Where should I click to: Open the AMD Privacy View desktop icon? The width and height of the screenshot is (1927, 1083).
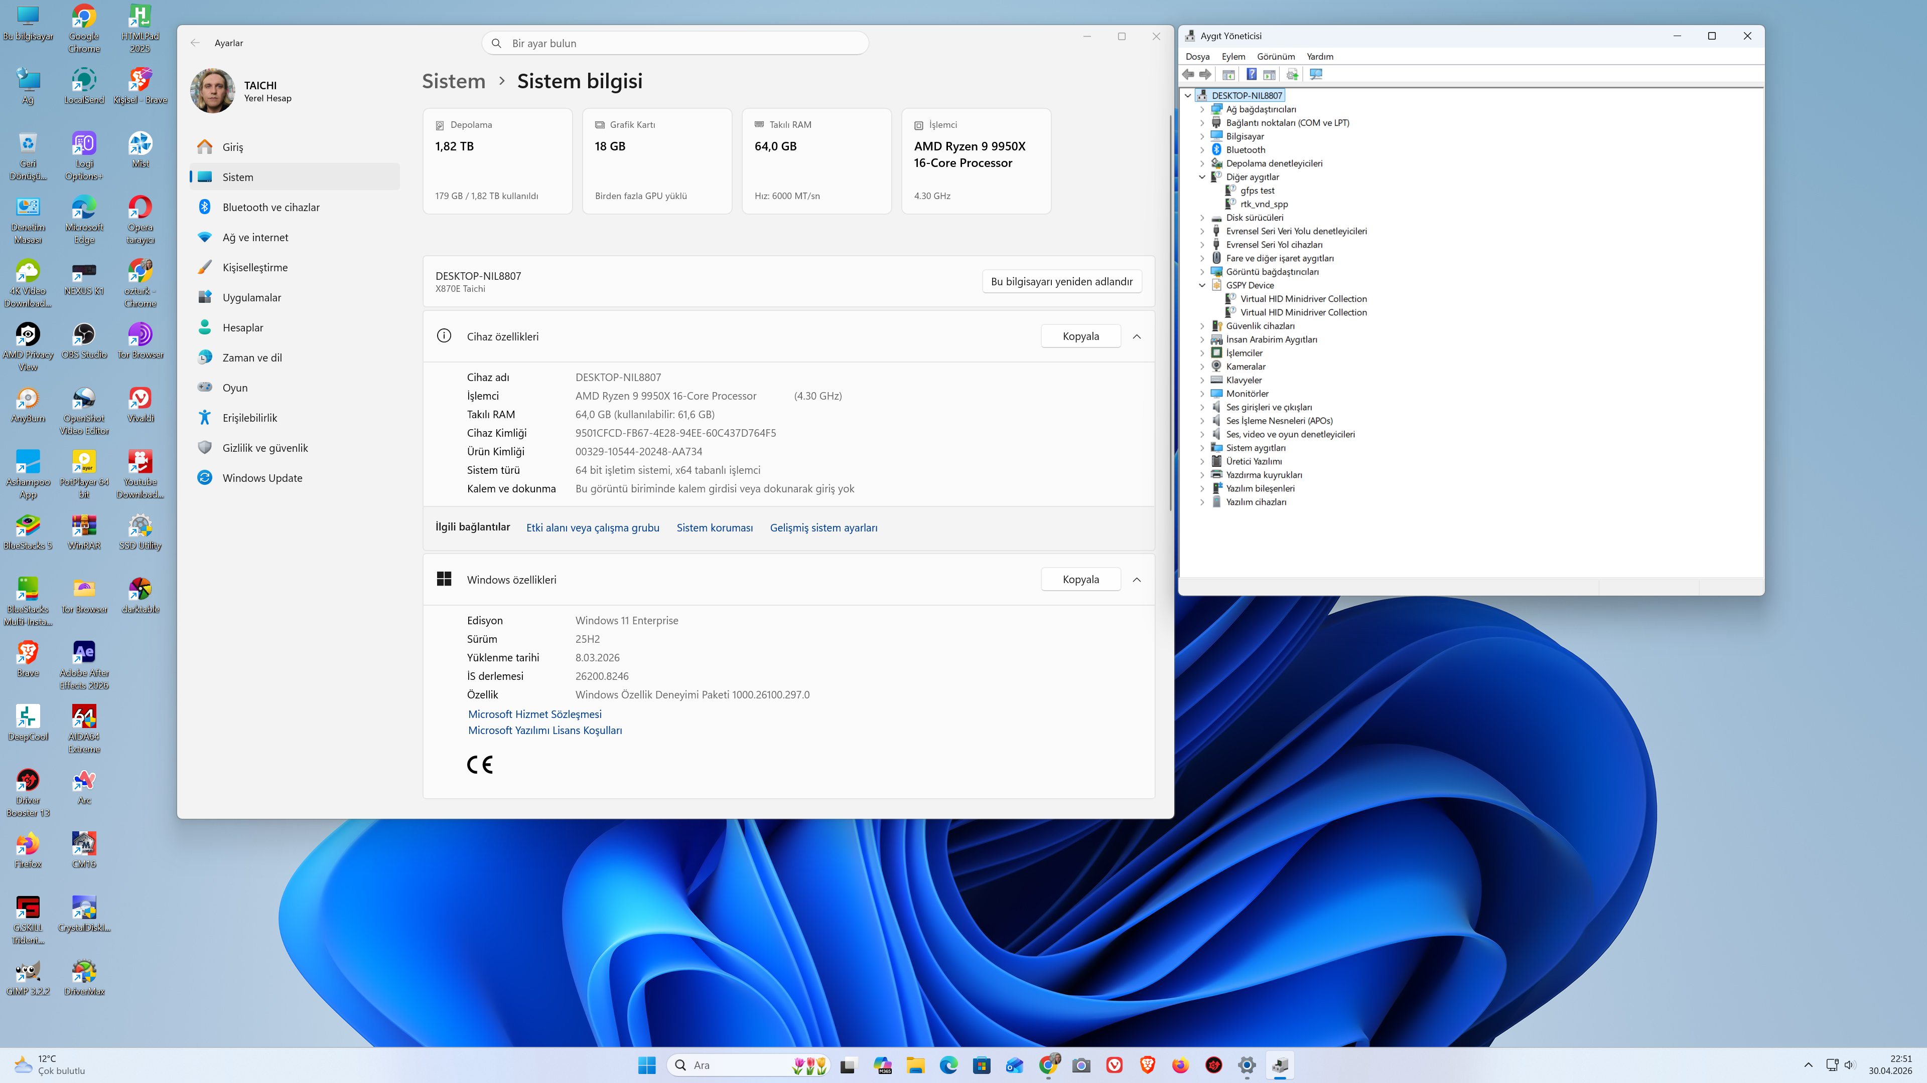28,346
